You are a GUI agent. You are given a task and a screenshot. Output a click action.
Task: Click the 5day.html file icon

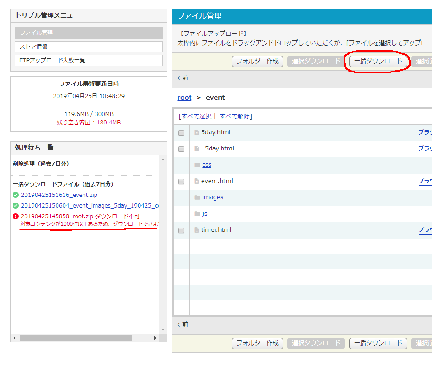click(197, 132)
